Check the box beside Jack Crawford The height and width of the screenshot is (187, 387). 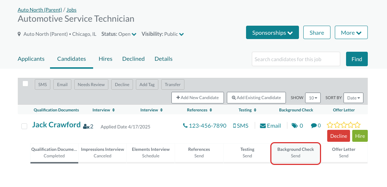24,126
